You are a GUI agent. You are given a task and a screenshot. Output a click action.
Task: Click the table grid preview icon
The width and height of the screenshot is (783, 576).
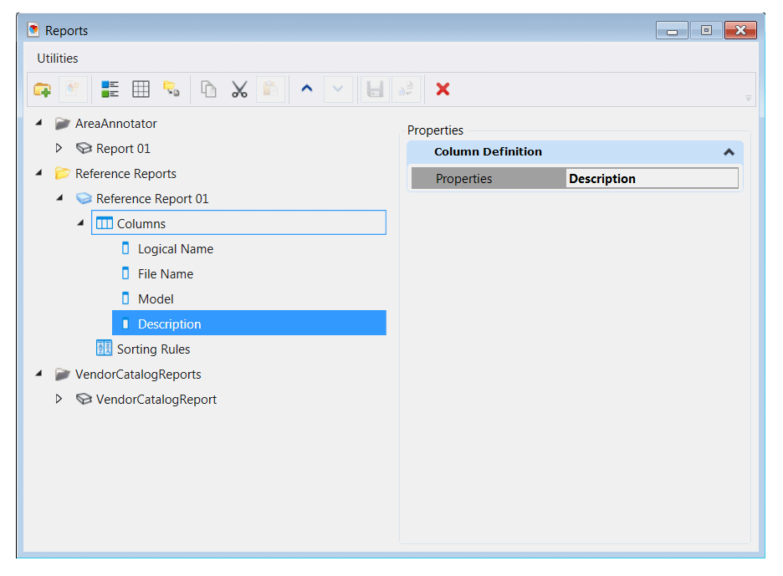pos(141,89)
